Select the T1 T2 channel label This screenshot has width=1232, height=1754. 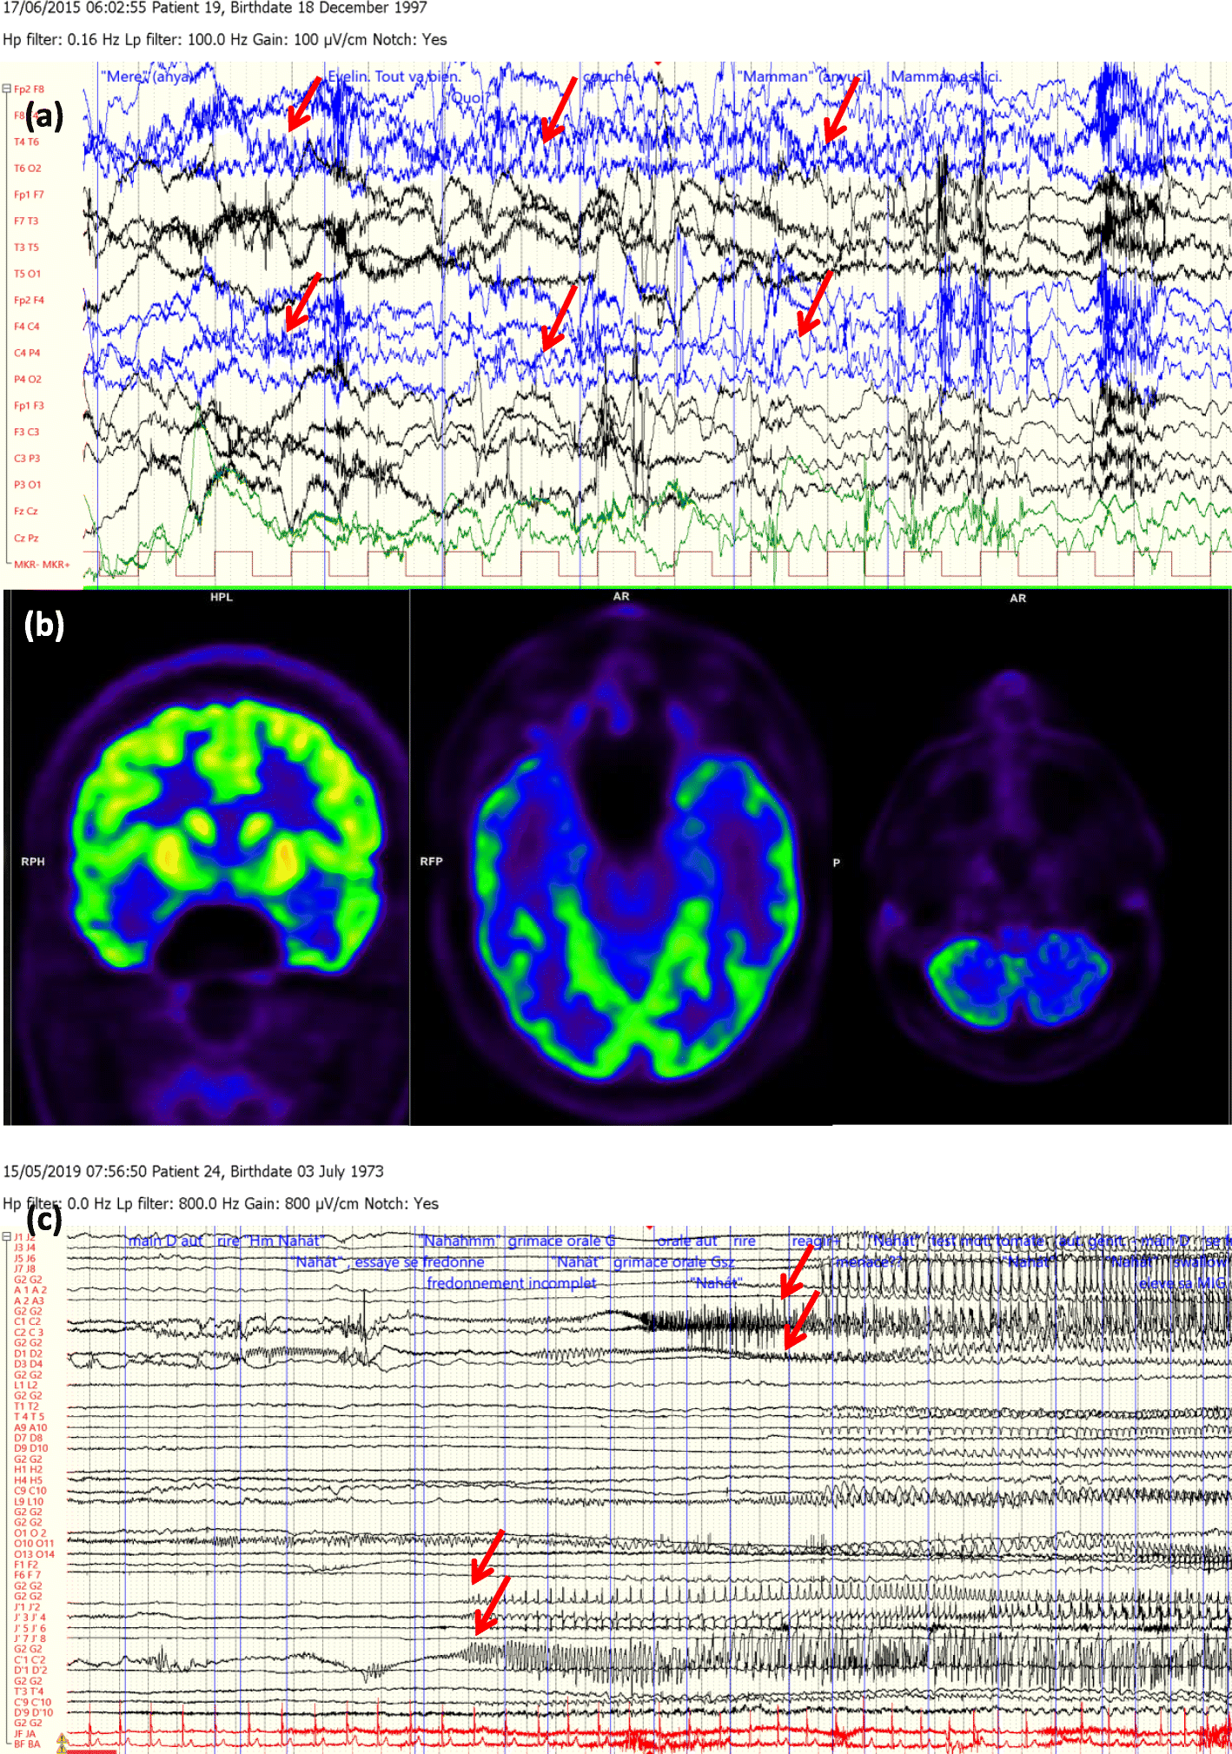tap(26, 1406)
